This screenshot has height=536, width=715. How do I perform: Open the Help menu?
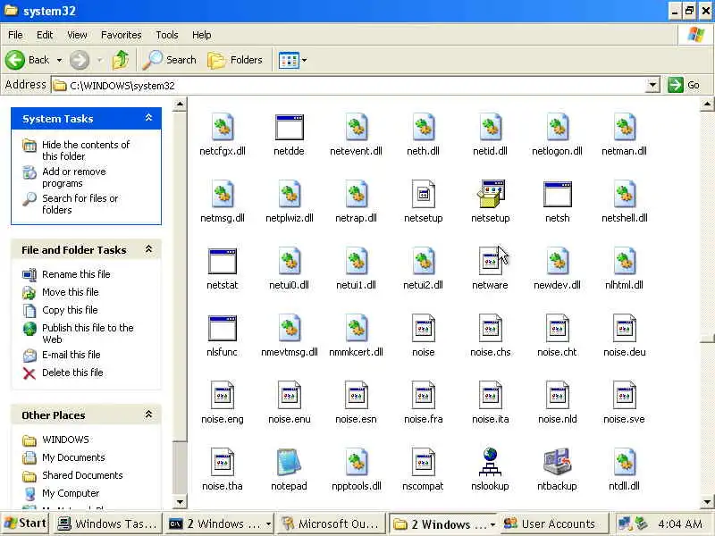(202, 35)
